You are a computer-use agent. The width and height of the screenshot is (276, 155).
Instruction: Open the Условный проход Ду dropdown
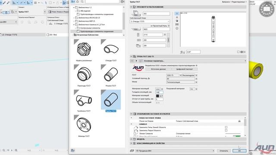point(196,79)
